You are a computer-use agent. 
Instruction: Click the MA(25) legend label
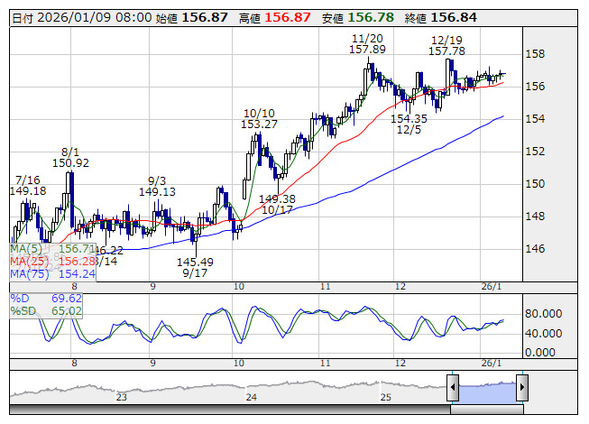(x=29, y=261)
